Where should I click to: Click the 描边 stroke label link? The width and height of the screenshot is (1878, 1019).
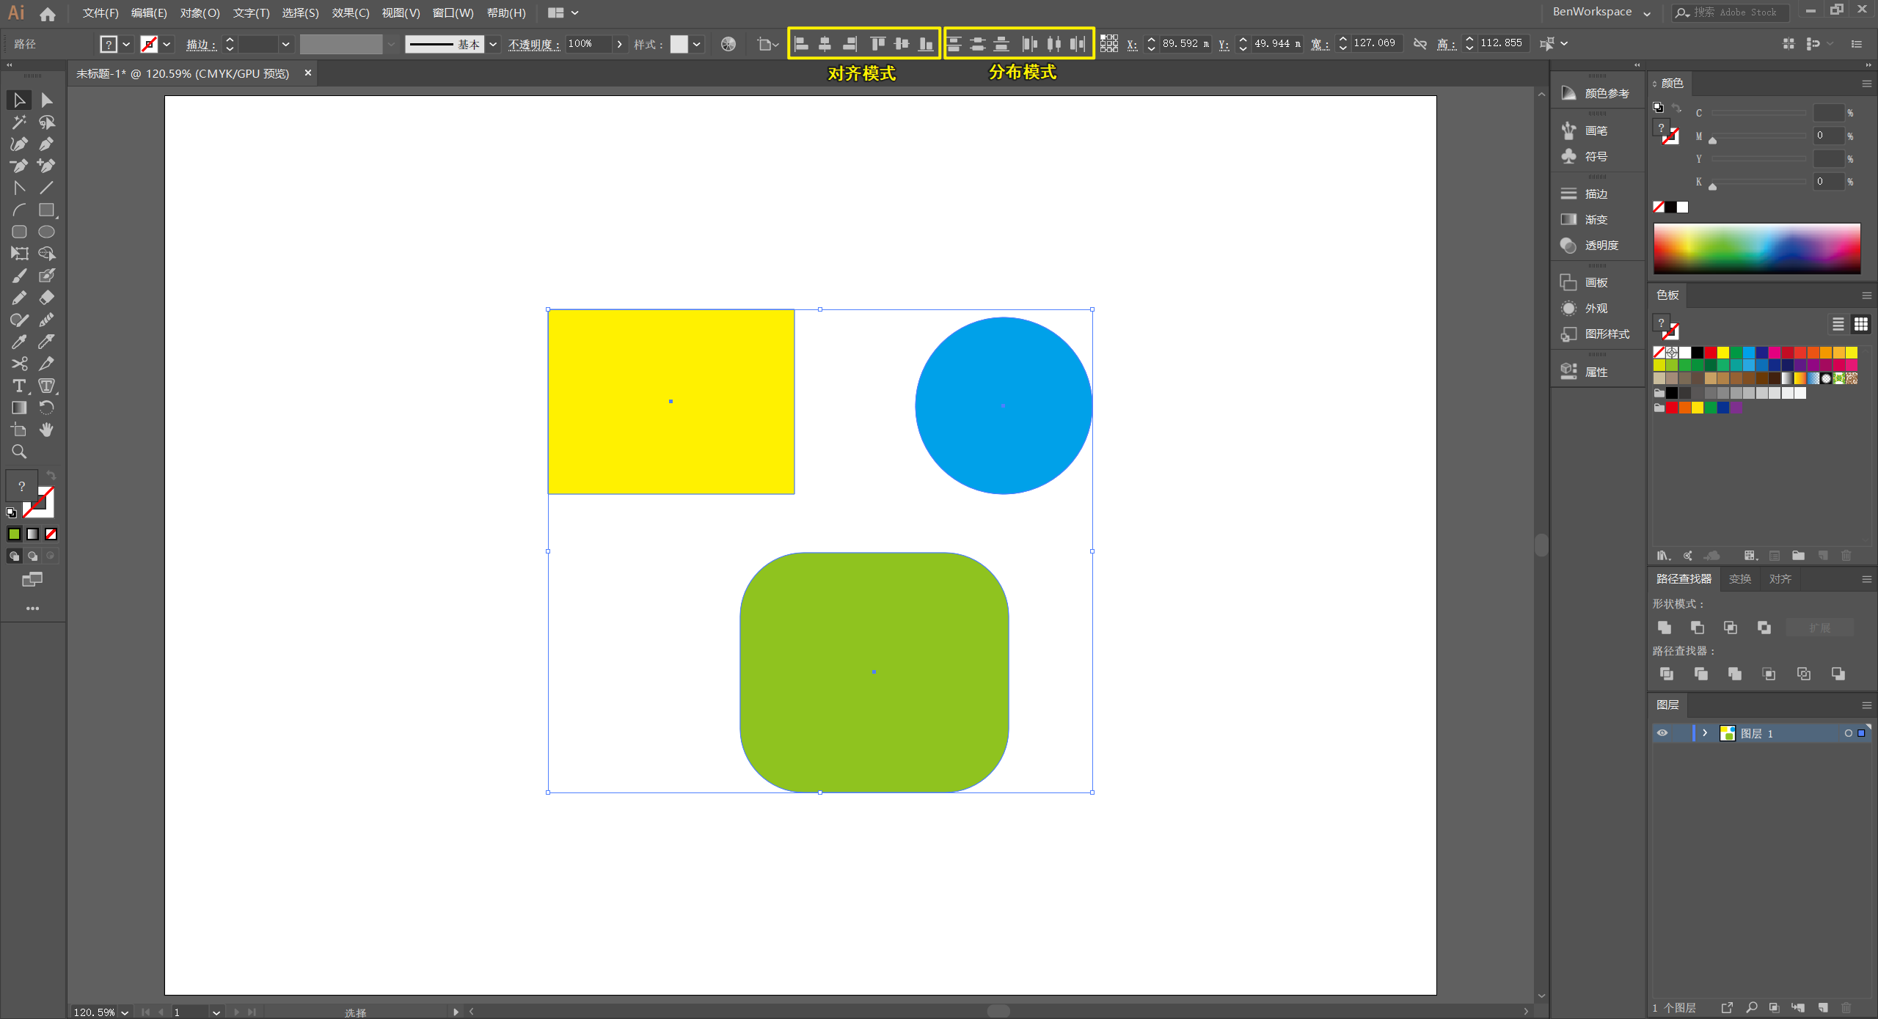(x=200, y=44)
